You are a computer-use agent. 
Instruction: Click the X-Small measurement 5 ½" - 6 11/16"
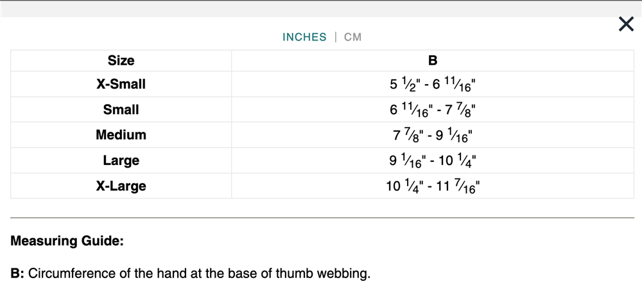click(433, 84)
